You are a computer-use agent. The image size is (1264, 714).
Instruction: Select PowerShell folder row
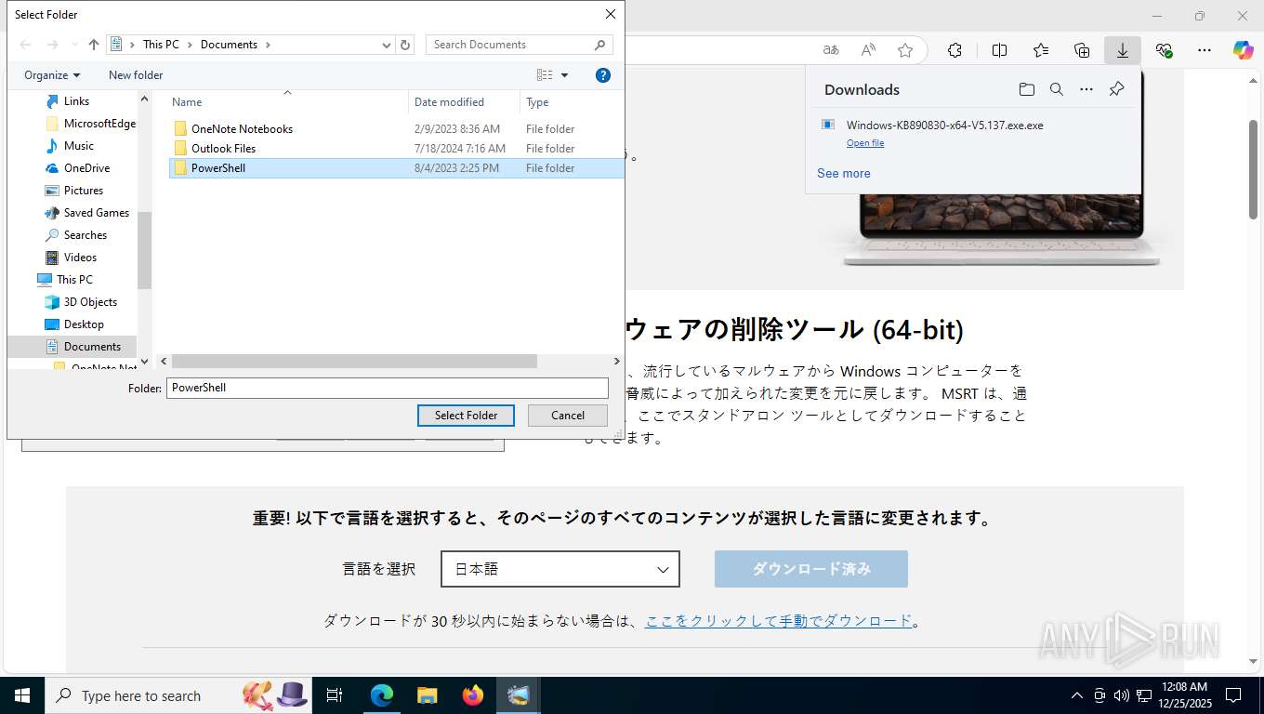(396, 168)
